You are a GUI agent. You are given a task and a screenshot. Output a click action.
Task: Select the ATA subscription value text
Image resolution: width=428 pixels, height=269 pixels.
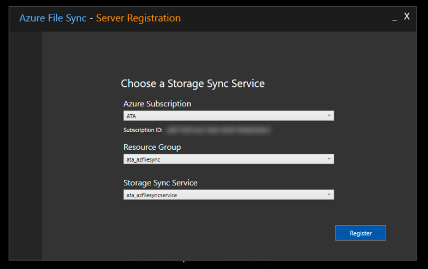pos(132,116)
